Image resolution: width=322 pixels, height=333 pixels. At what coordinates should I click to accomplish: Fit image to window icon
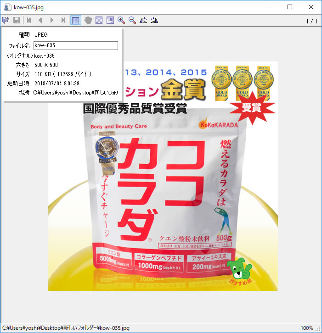99,20
